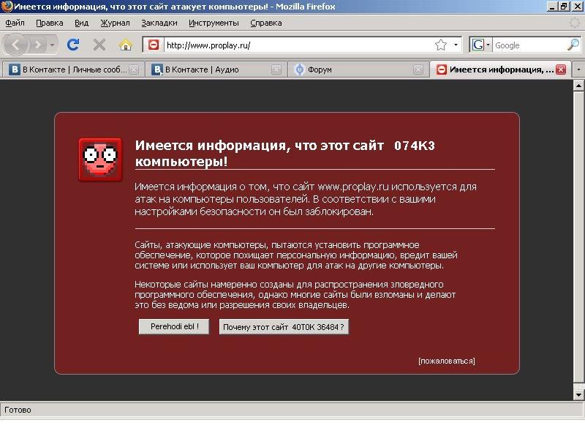Open the Вид menu
Viewport: 585px width, 439px height.
point(82,23)
